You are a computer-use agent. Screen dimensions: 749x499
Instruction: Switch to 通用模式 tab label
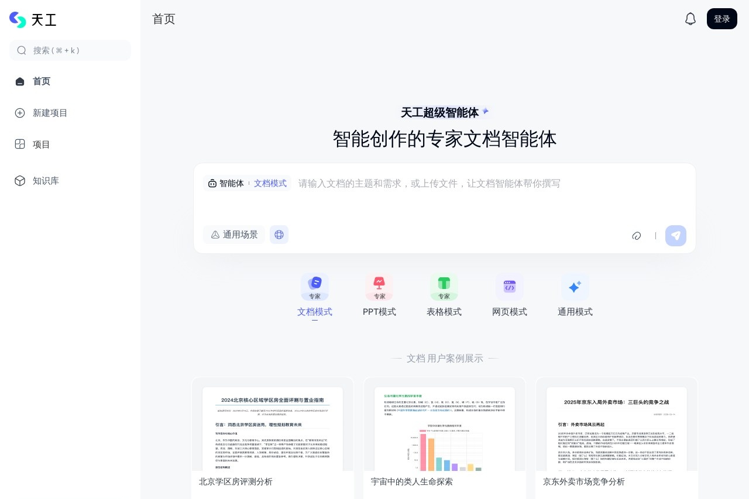click(x=575, y=312)
